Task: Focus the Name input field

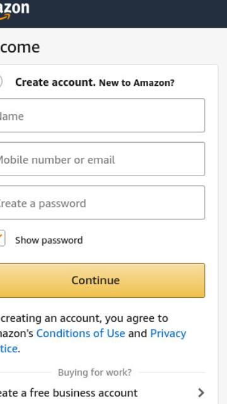Action: pyautogui.click(x=102, y=116)
